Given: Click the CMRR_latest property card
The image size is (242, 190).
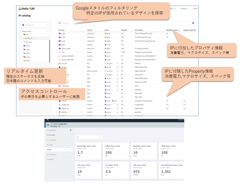Looking at the screenshot, I should 116,151.
